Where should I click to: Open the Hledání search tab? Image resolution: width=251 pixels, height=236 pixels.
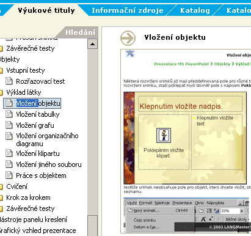pyautogui.click(x=80, y=32)
